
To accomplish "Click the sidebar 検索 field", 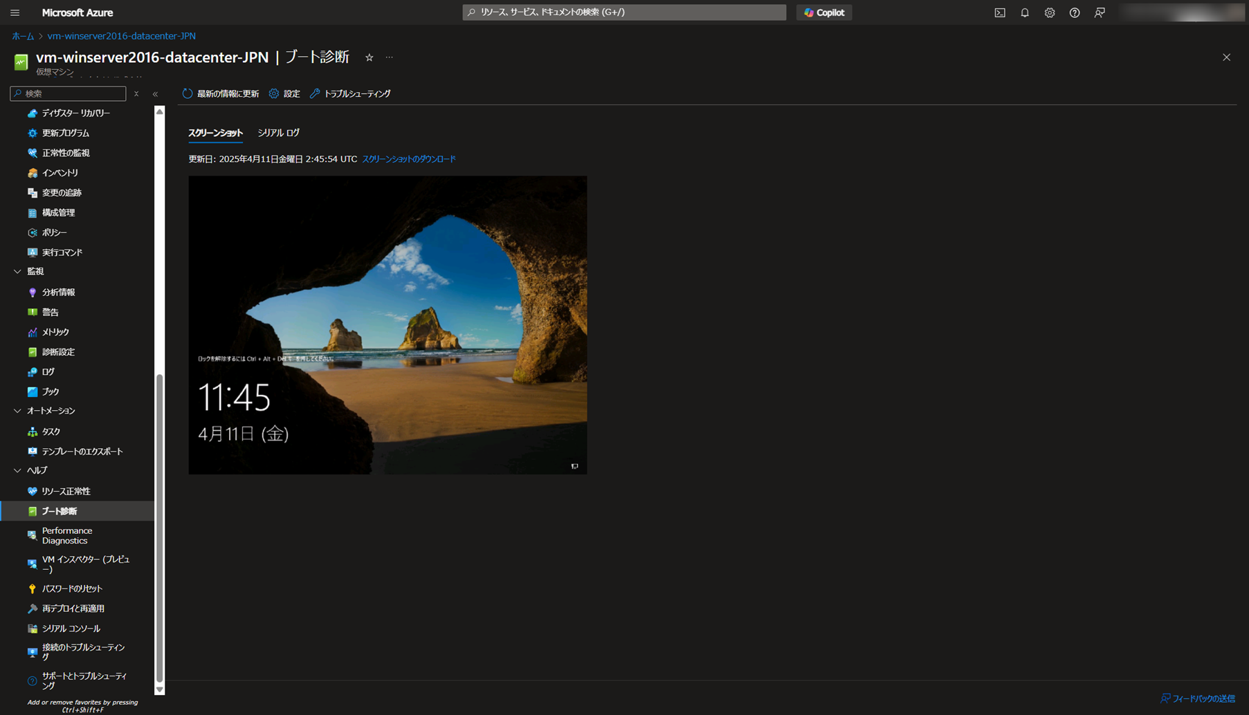I will tap(68, 93).
